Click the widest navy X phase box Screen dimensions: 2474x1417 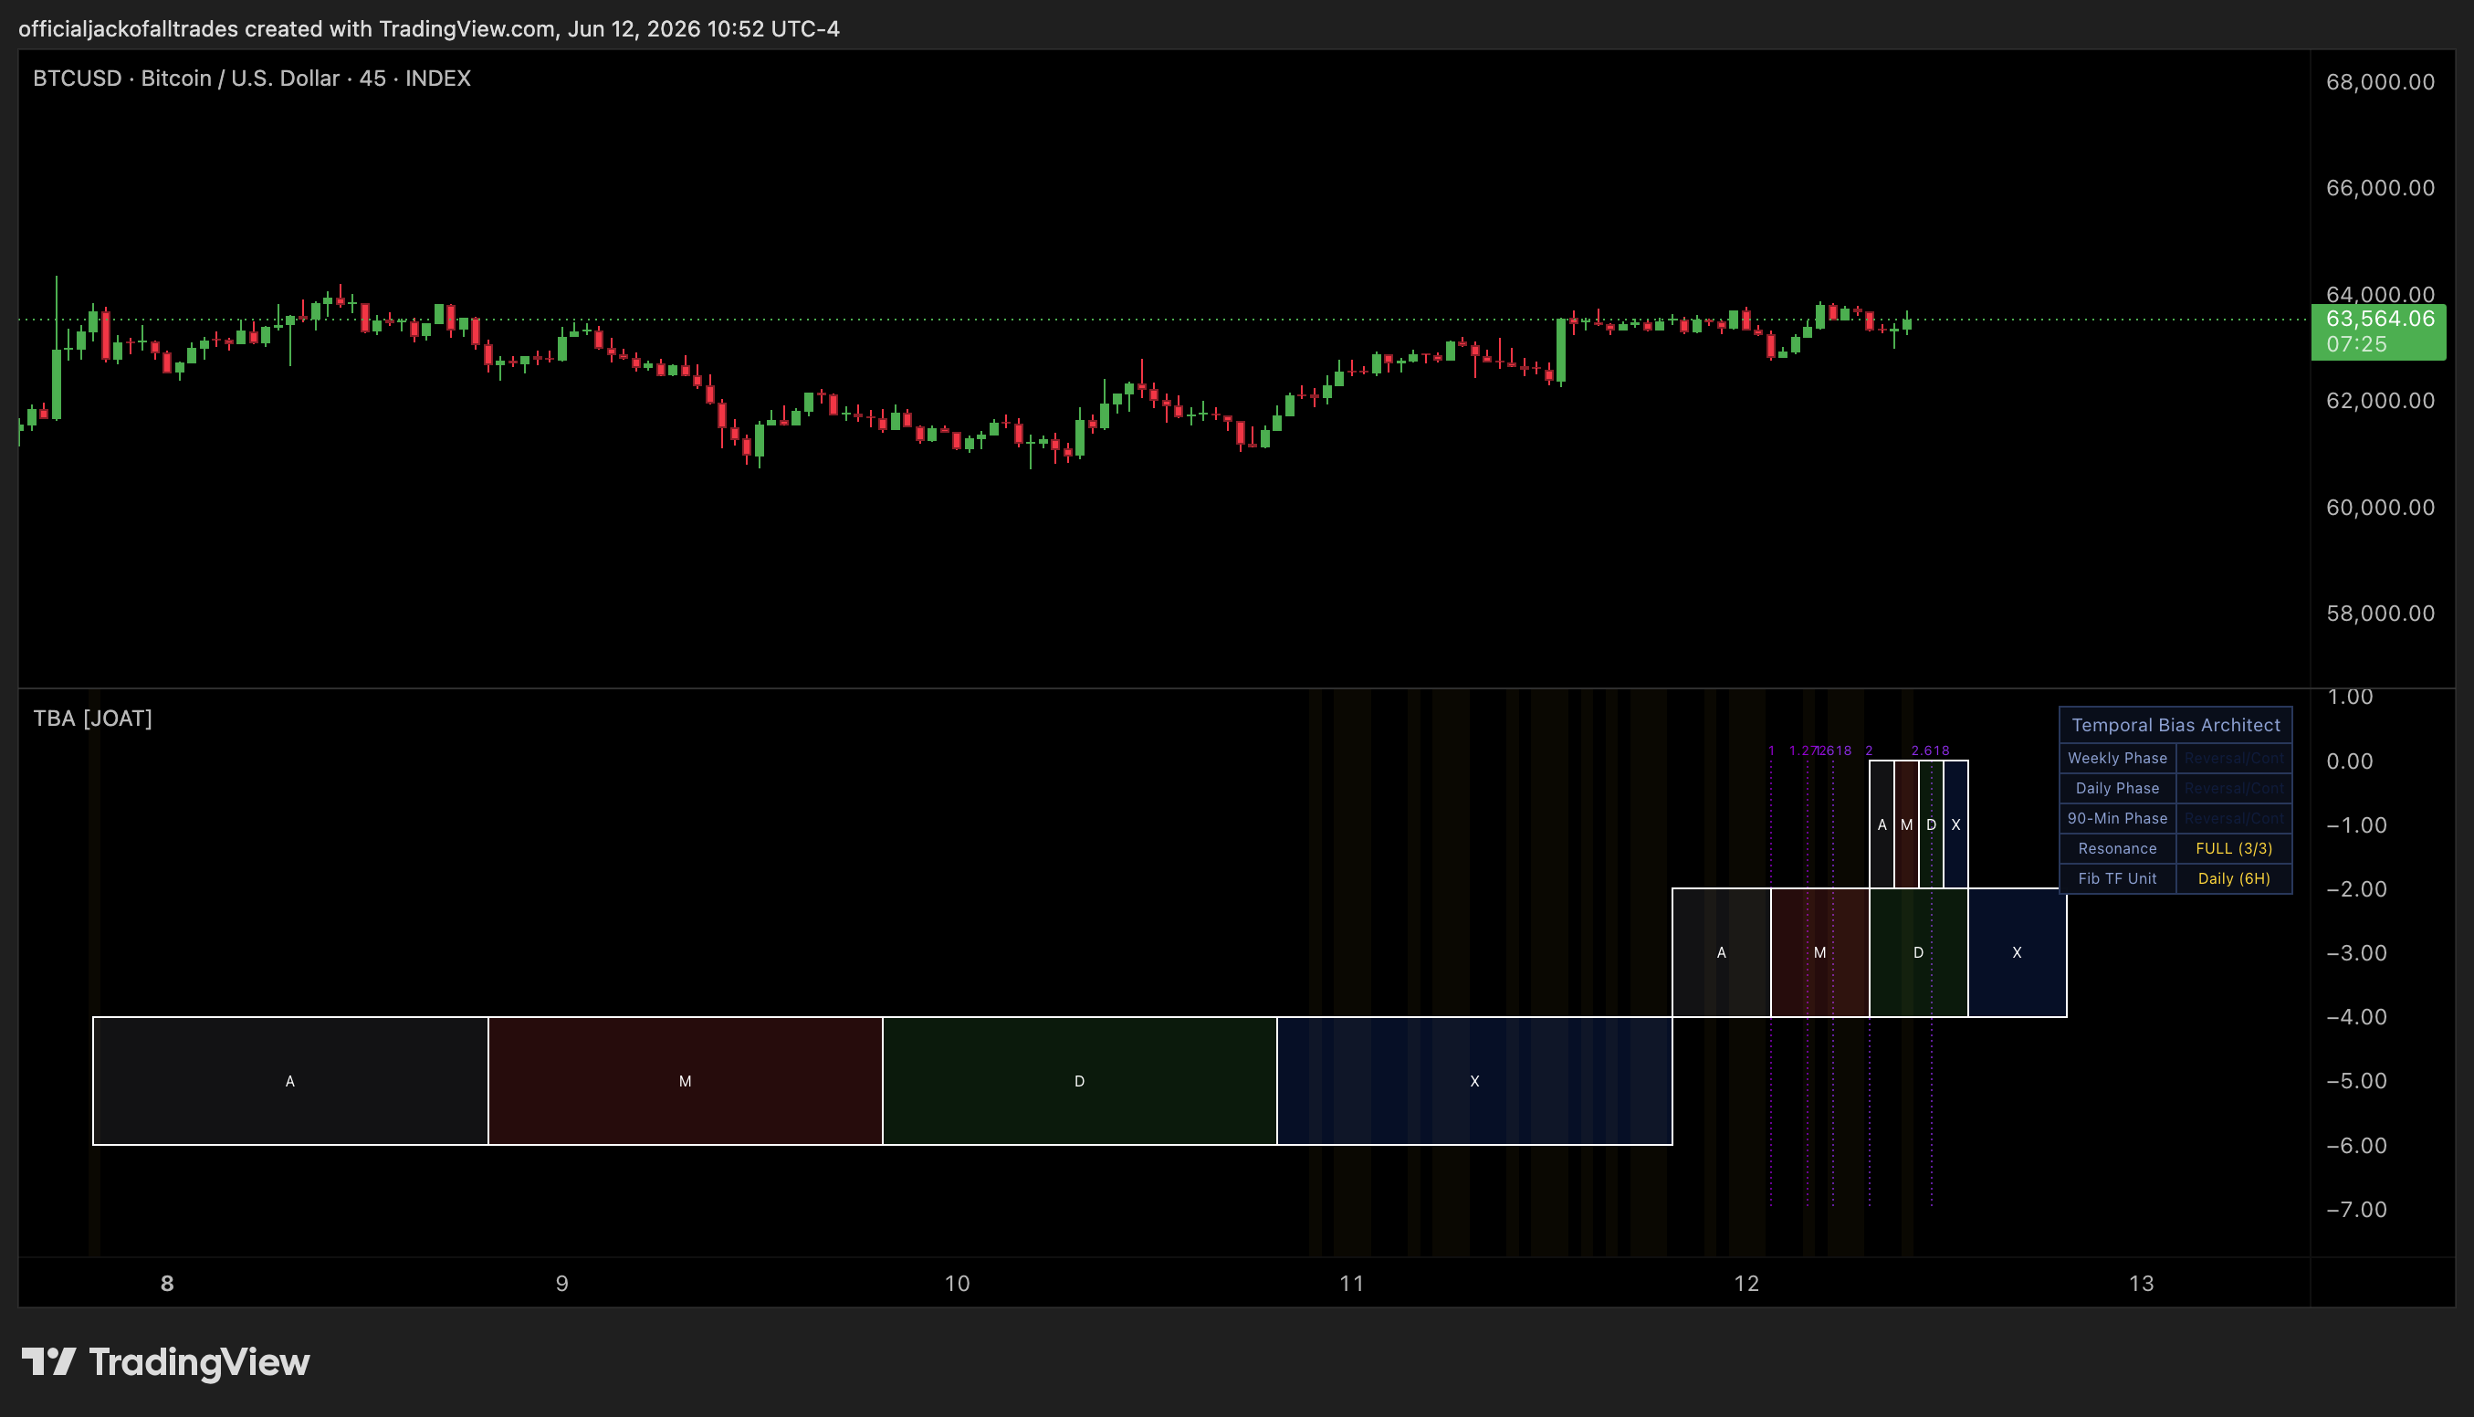pos(1475,1081)
